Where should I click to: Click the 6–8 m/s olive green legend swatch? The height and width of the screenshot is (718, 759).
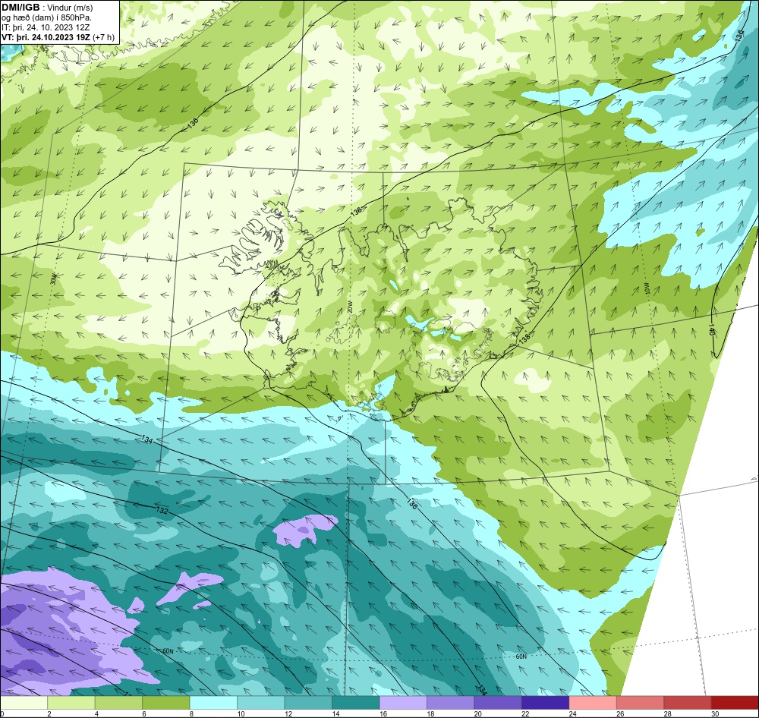[x=166, y=703]
